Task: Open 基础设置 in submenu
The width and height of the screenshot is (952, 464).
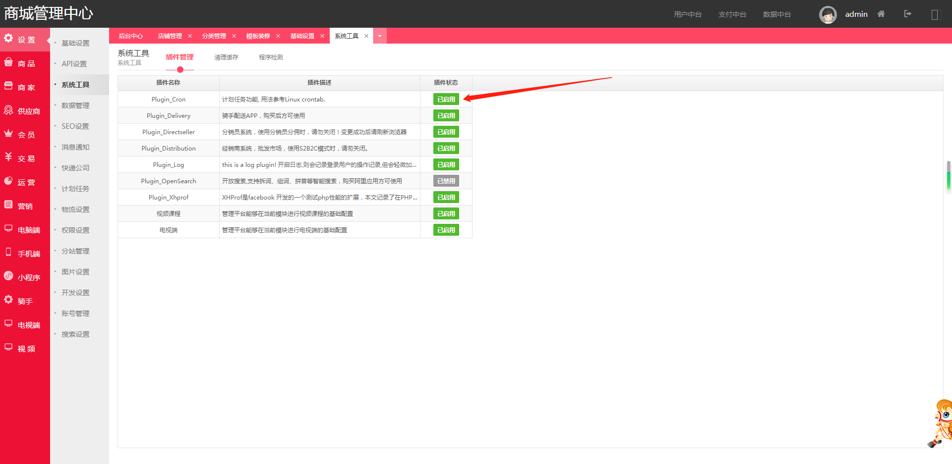Action: click(x=75, y=43)
